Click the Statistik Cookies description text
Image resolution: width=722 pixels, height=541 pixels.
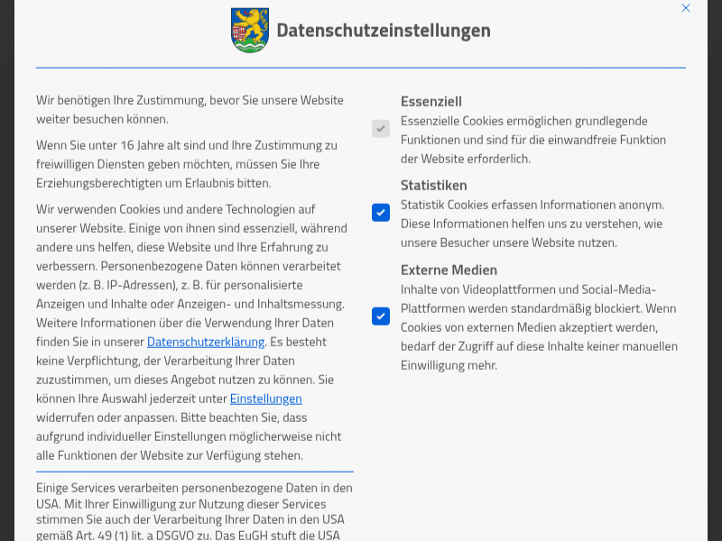(x=532, y=224)
